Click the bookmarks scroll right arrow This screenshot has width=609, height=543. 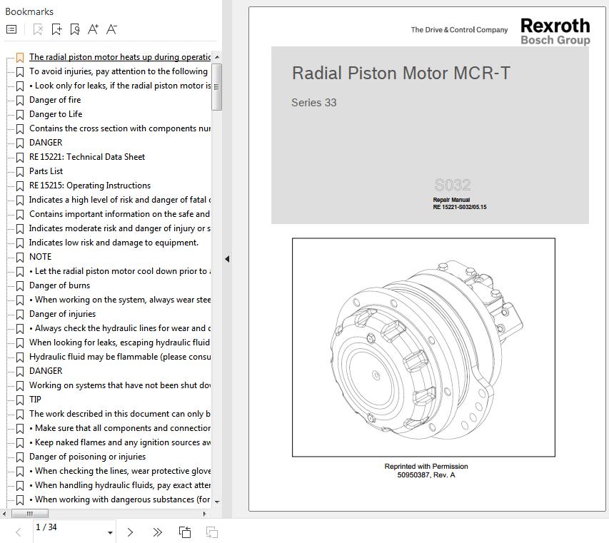tap(205, 514)
